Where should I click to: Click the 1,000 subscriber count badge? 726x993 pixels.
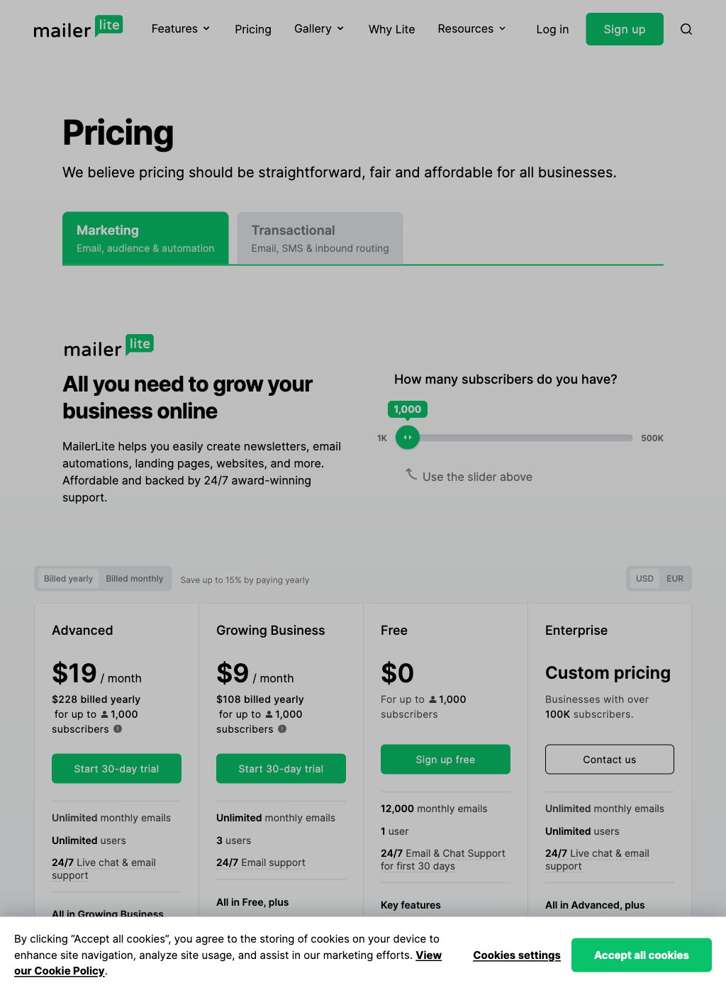(408, 409)
